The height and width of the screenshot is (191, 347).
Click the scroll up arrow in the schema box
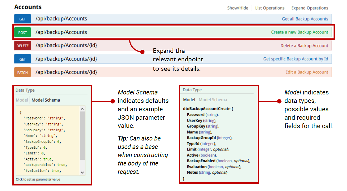coord(82,109)
